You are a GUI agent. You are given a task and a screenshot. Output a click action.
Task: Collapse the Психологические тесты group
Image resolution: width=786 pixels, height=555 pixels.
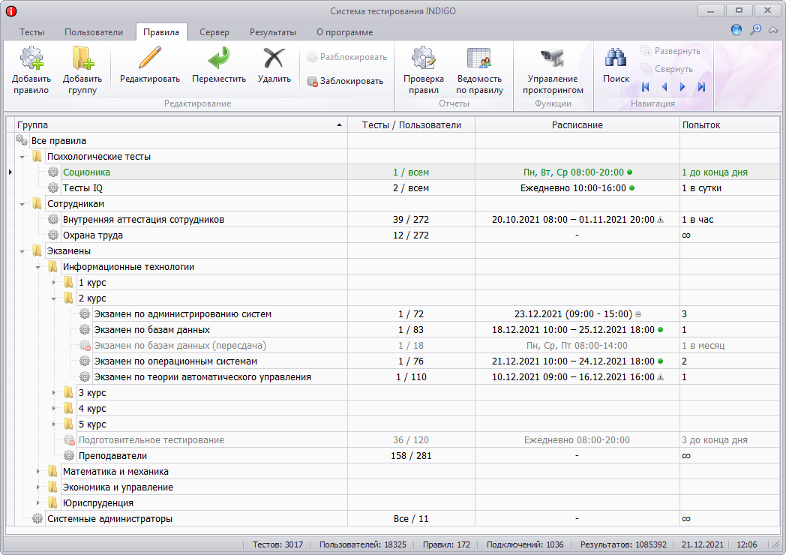[x=22, y=157]
